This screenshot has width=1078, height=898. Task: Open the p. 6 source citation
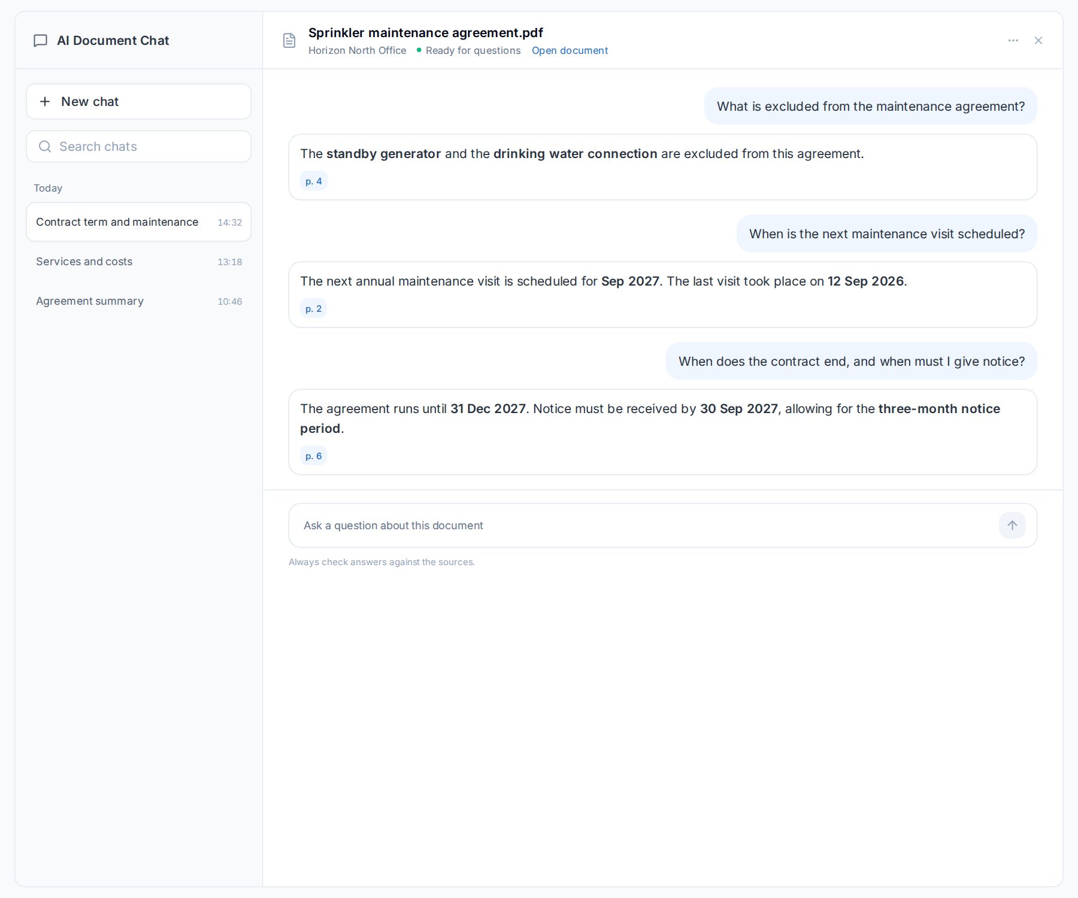314,456
